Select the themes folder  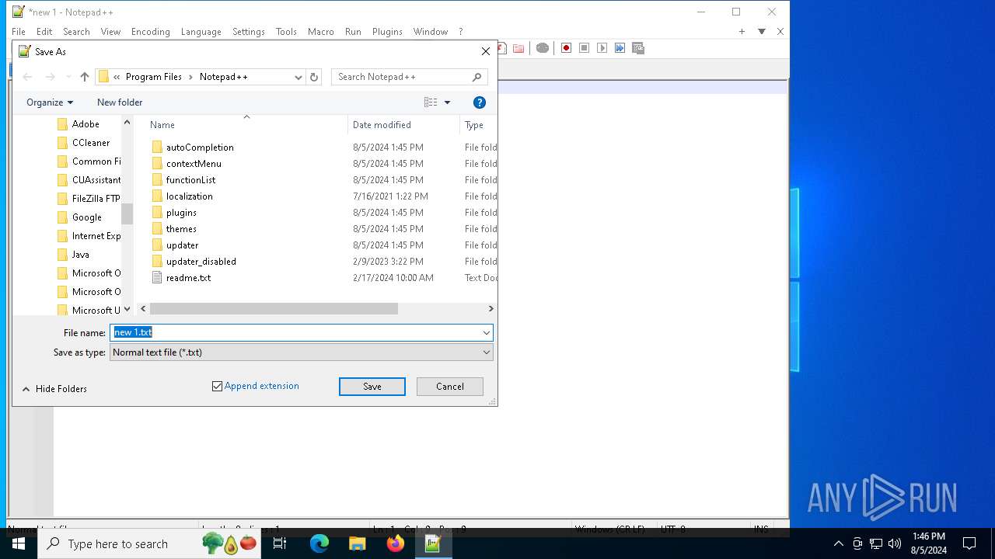click(181, 229)
